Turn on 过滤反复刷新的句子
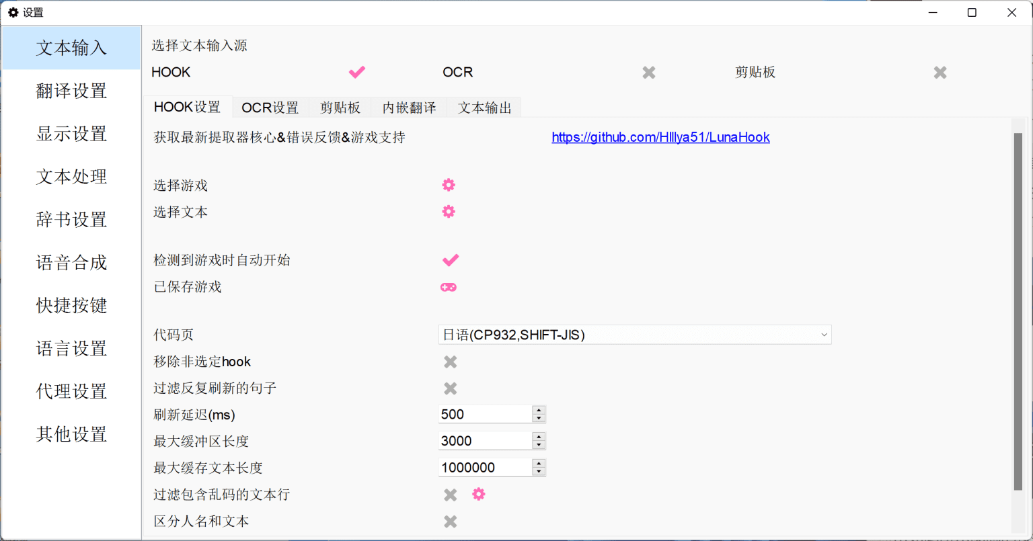Viewport: 1033px width, 541px height. point(451,388)
